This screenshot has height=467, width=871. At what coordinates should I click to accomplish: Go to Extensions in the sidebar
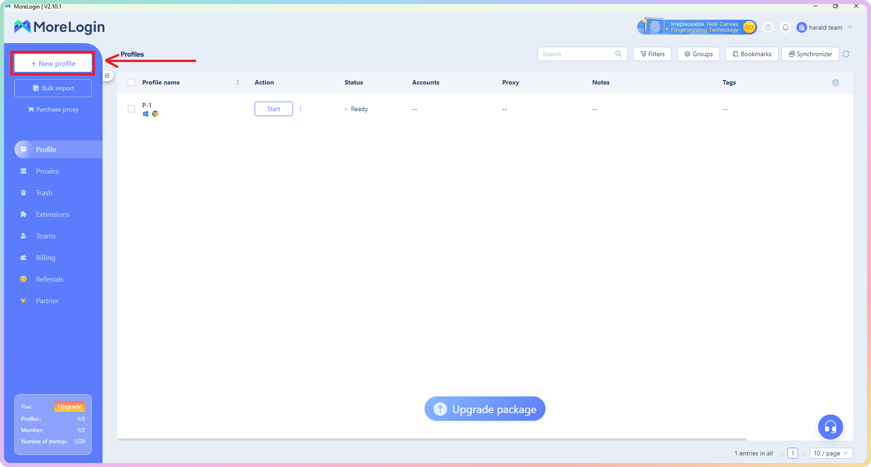[x=52, y=214]
